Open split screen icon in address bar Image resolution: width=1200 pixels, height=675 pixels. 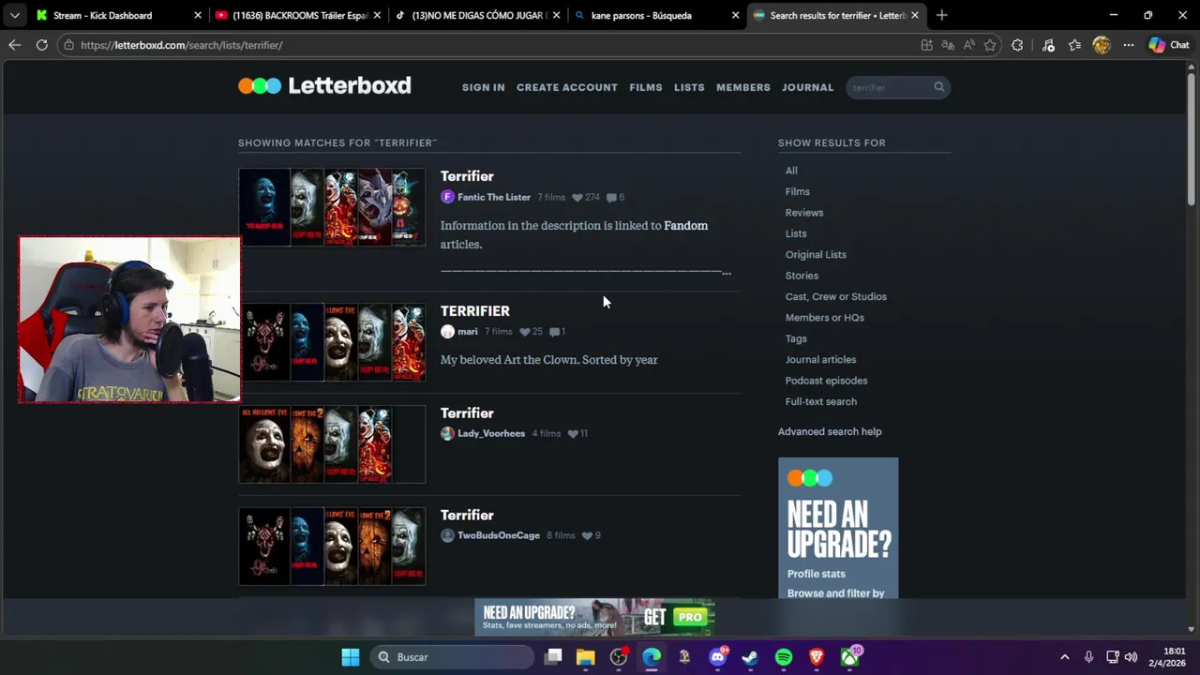click(x=927, y=45)
